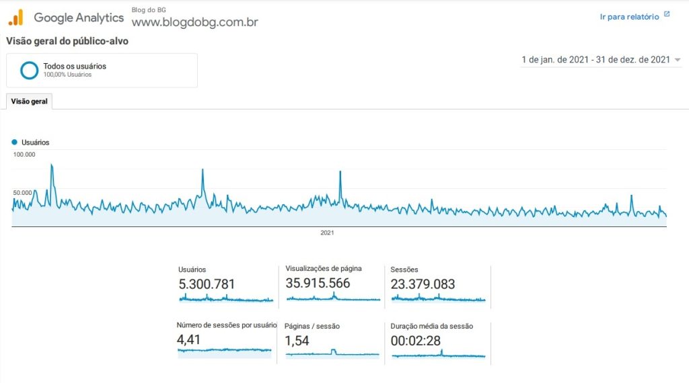Screen dimensions: 689x383
Task: Open the external-link icon beside Ir para relatório
Action: point(667,15)
